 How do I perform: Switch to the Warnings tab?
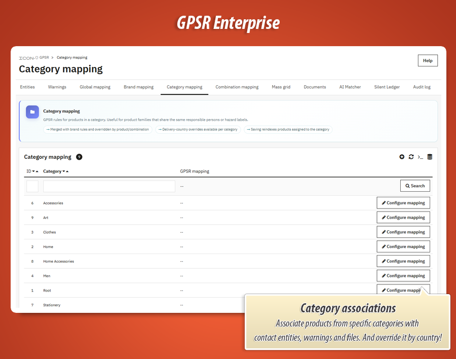(57, 87)
